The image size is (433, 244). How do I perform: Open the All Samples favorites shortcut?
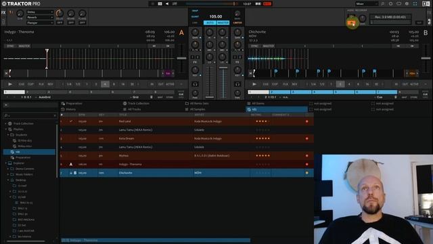click(195, 109)
